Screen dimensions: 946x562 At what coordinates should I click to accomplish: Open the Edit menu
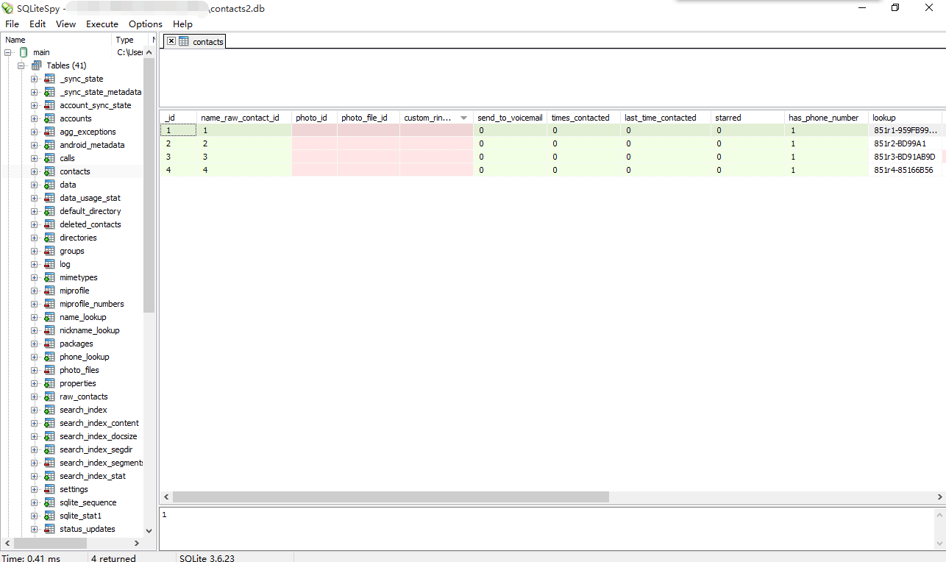pos(38,24)
